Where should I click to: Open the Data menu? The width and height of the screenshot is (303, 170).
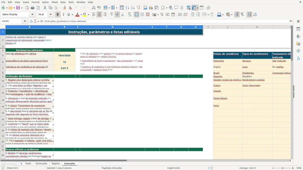[x=63, y=2]
